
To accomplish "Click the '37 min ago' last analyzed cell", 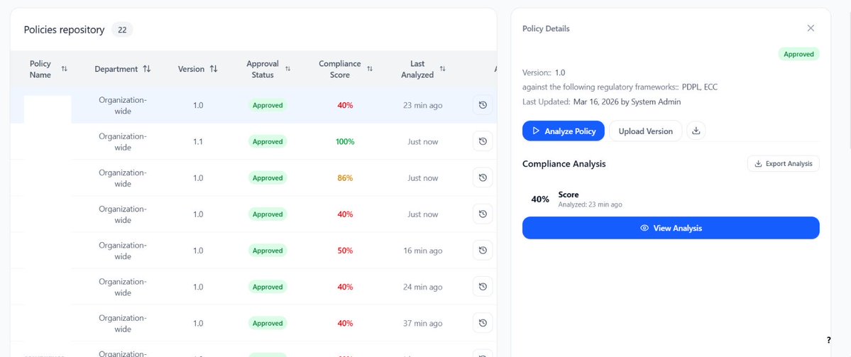I will 423,324.
